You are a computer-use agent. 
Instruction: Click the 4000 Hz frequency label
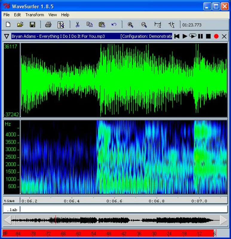pyautogui.click(x=11, y=135)
